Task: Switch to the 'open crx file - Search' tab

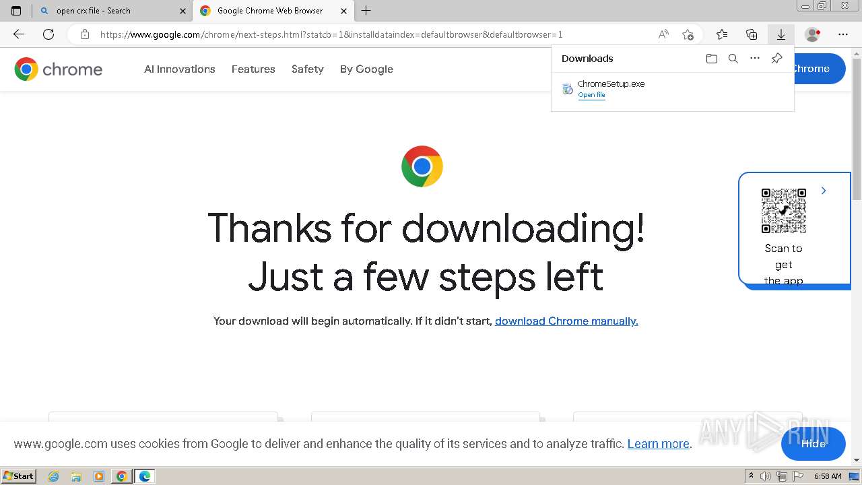Action: coord(112,11)
